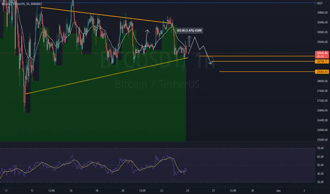Click the date label 30 on time axis
Image resolution: width=330 pixels, height=194 pixels.
252,190
